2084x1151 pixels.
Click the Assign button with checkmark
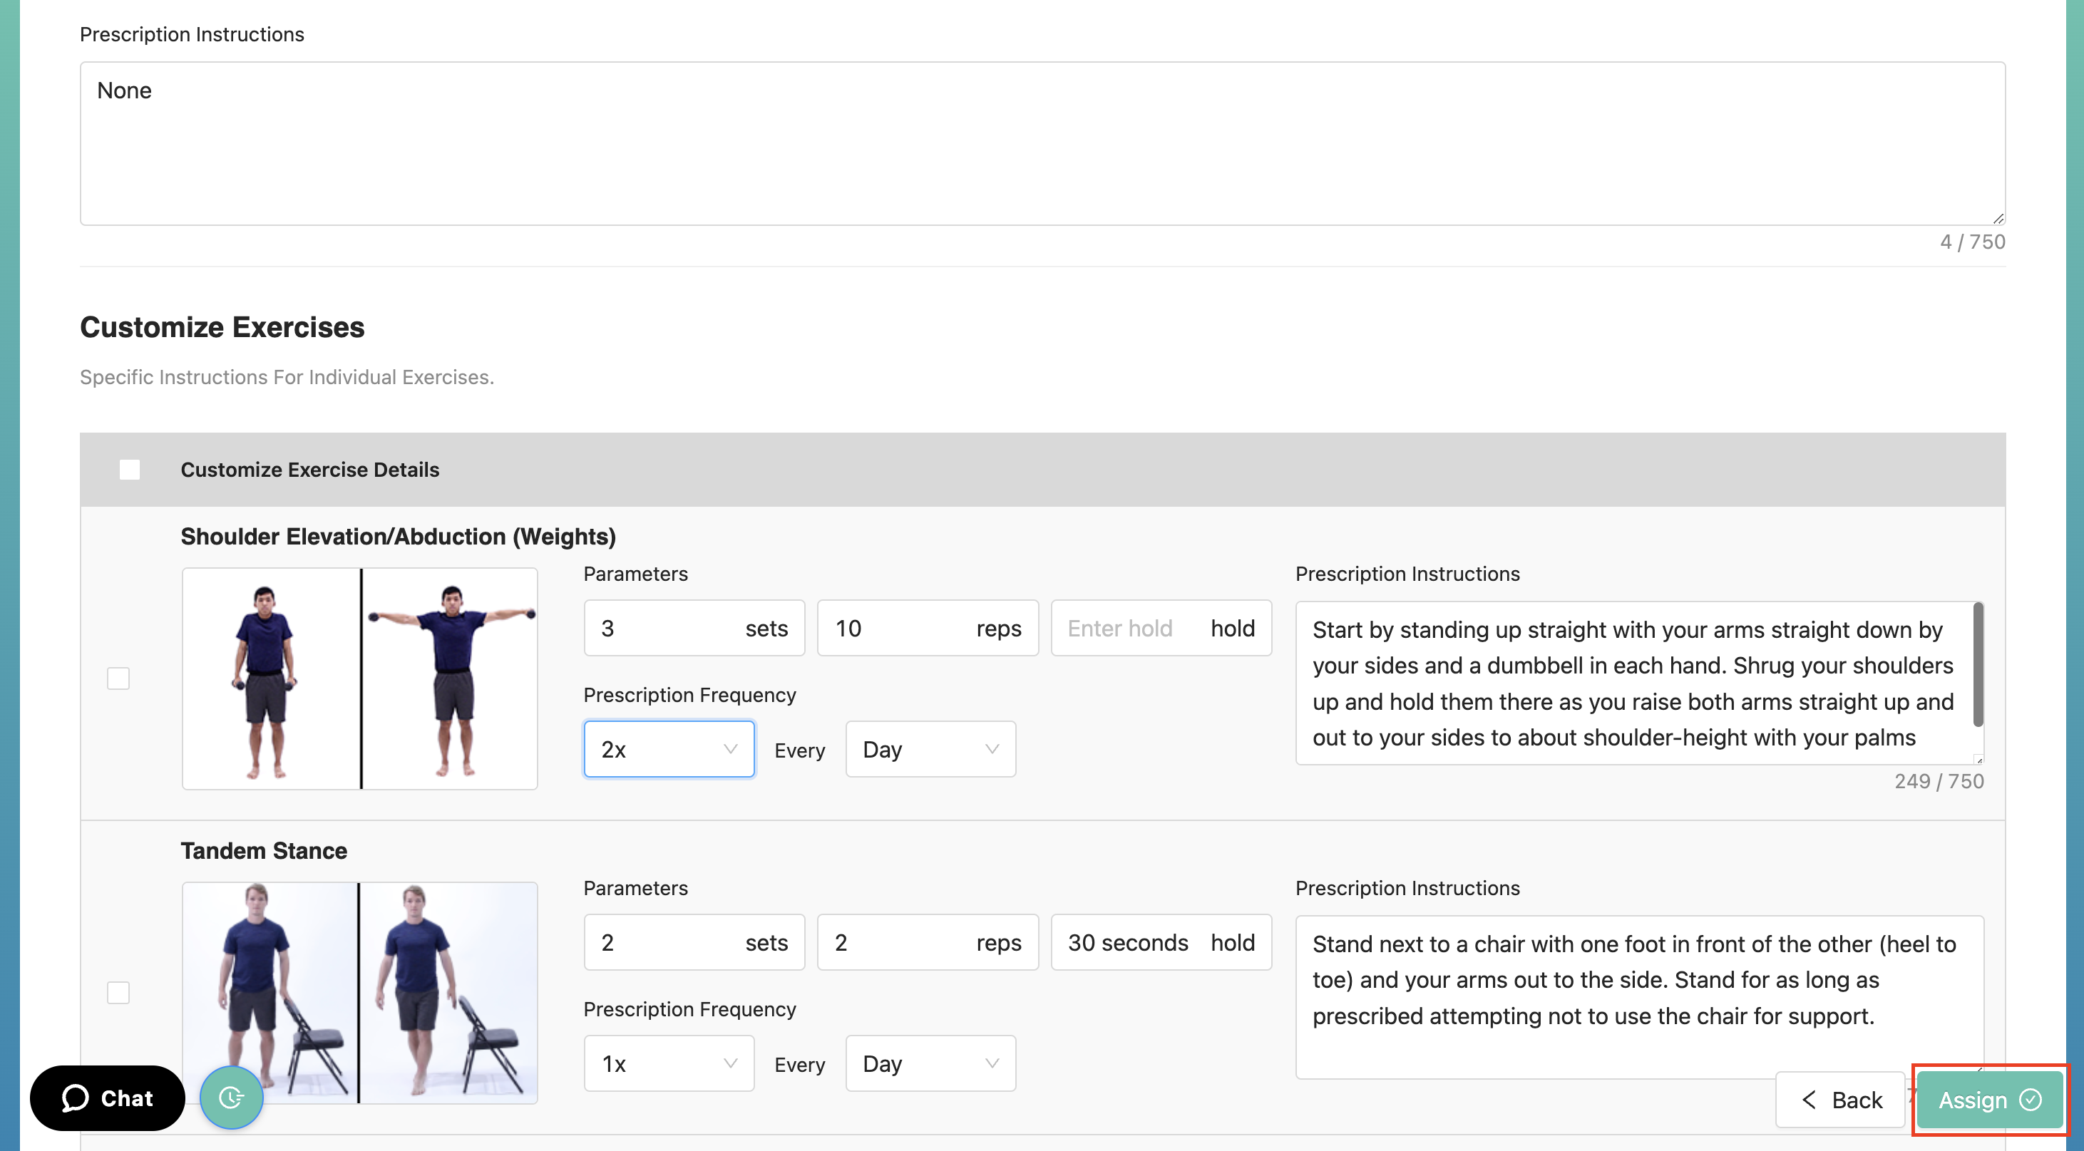pyautogui.click(x=1988, y=1099)
